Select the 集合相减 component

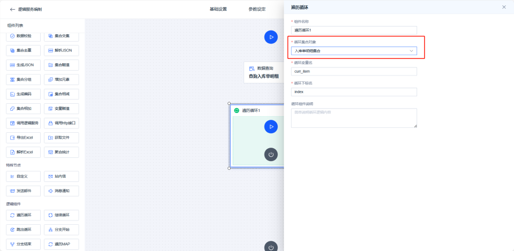[x=61, y=94]
